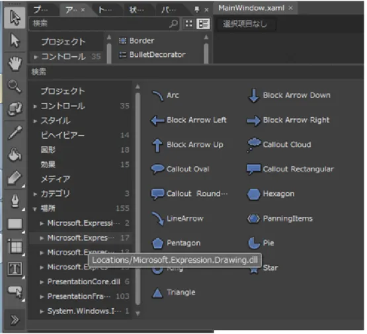Choose the Star shape

pyautogui.click(x=264, y=268)
